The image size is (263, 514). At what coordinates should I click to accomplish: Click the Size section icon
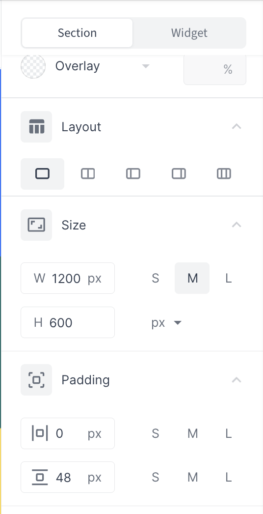coord(36,225)
